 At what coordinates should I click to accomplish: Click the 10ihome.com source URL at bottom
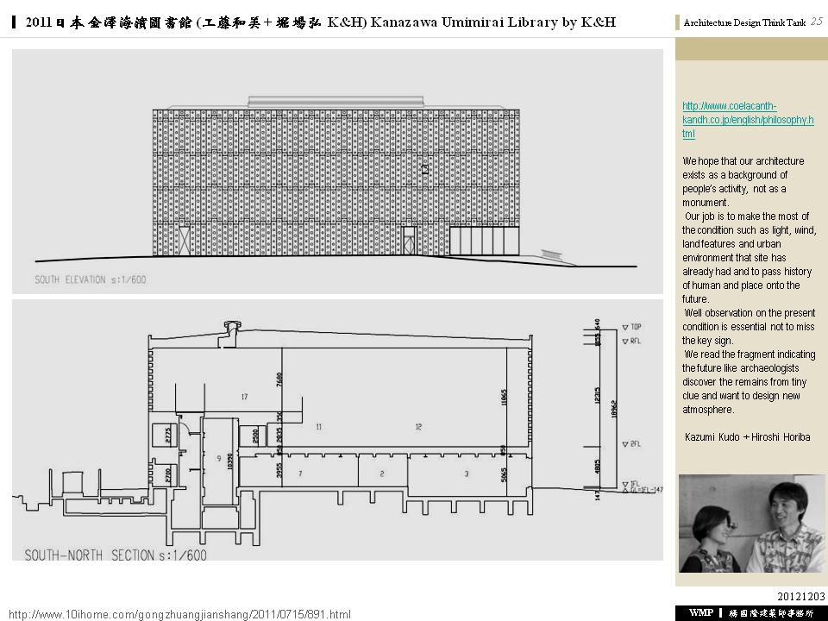[179, 614]
